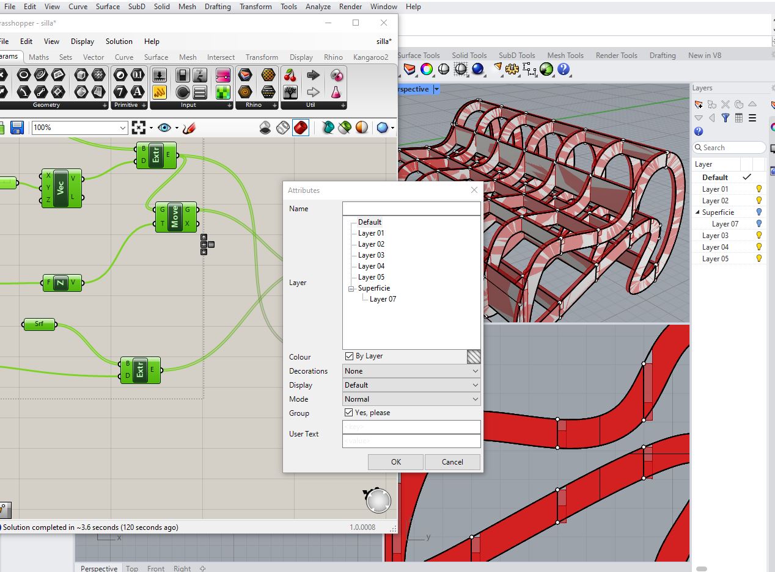Click the blue layer filter funnel icon
Viewport: 775px width, 572px height.
pos(725,117)
